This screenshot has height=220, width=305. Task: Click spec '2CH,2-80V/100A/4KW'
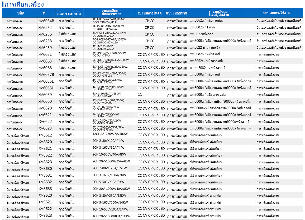(108, 141)
